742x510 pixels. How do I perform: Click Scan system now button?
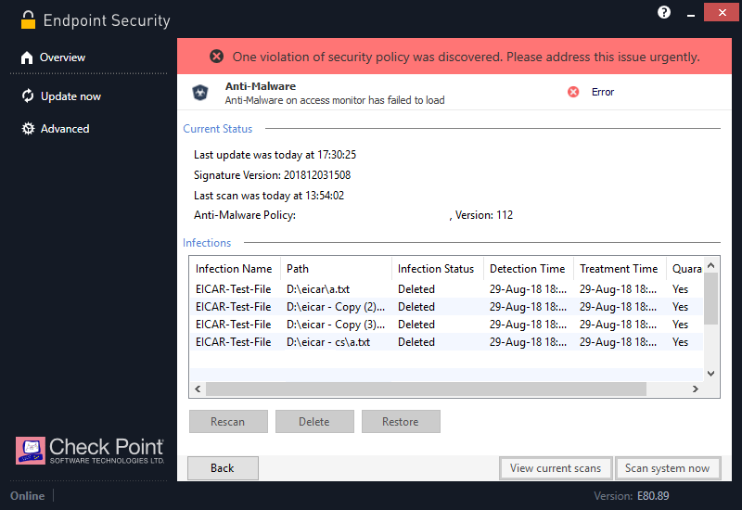coord(668,468)
